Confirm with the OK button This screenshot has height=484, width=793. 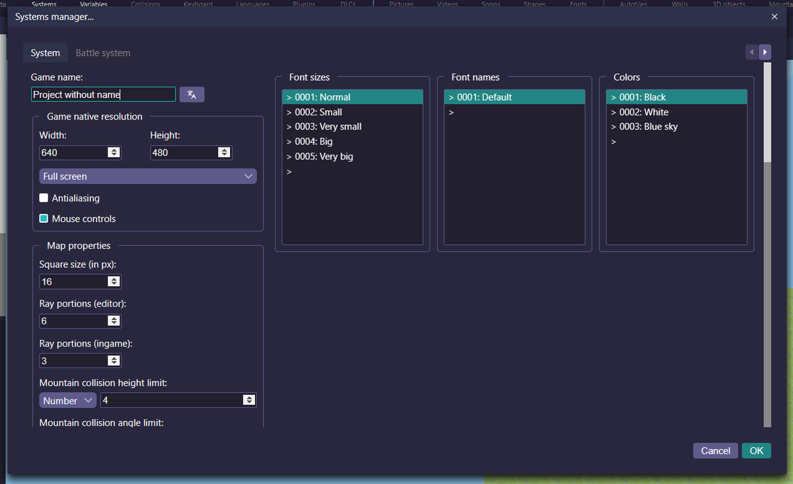(757, 450)
